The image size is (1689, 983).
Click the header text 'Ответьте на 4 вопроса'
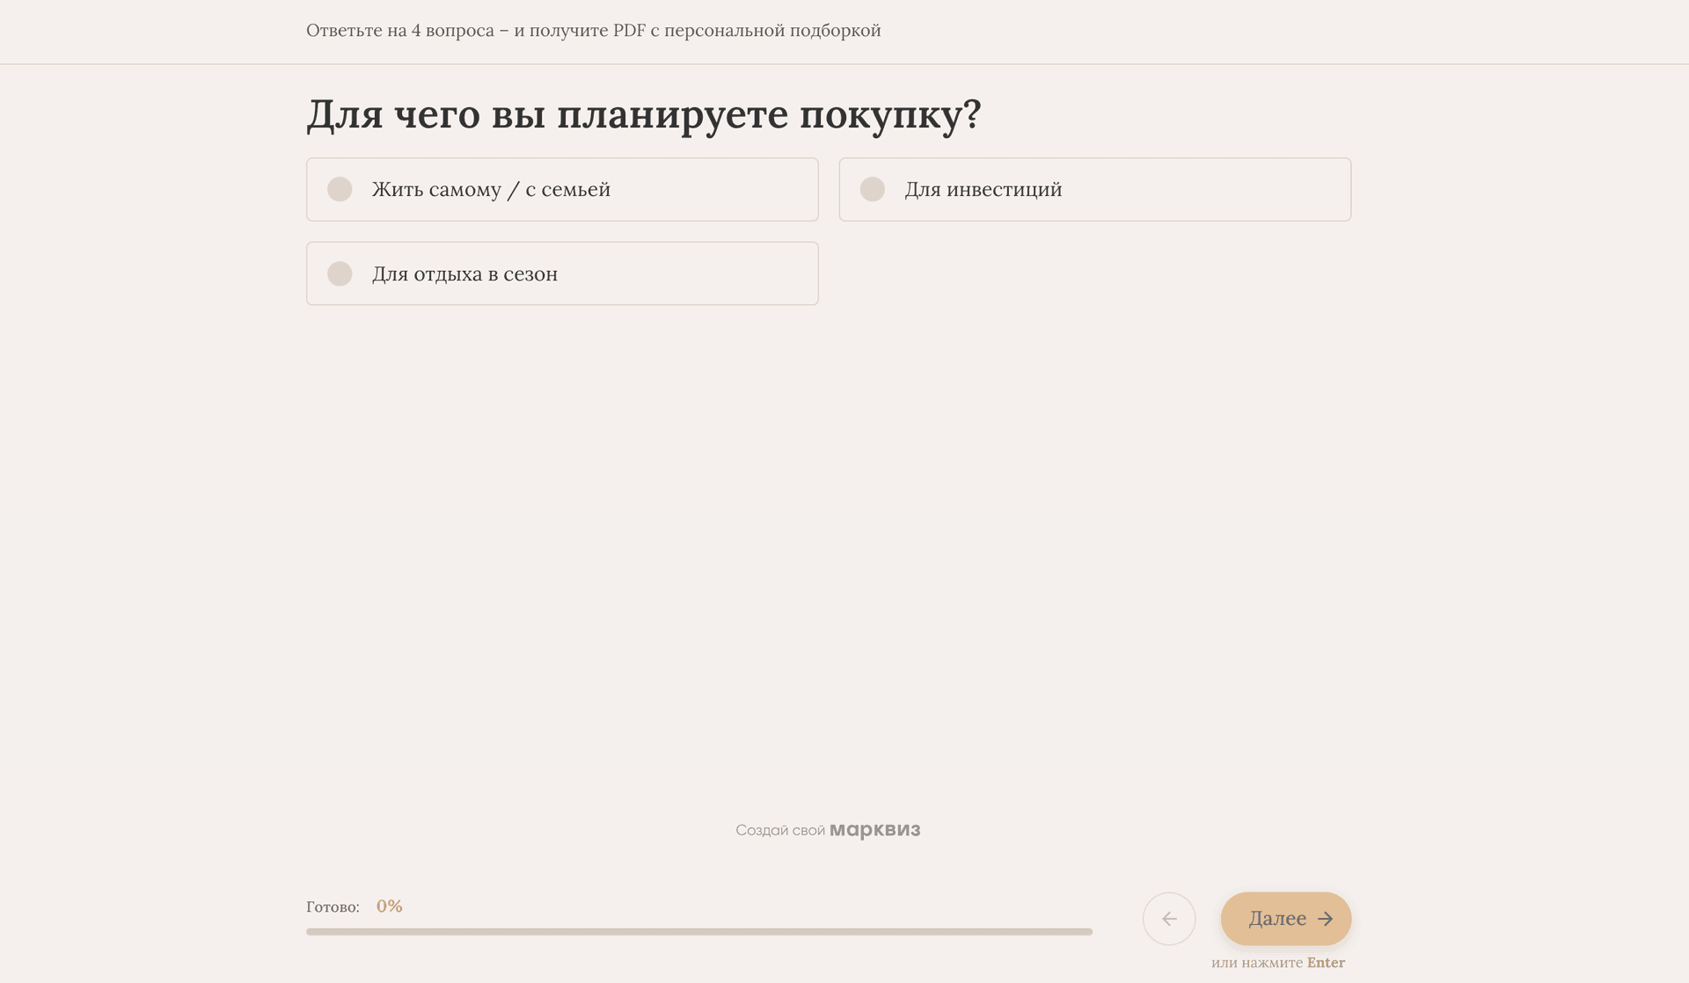(400, 31)
